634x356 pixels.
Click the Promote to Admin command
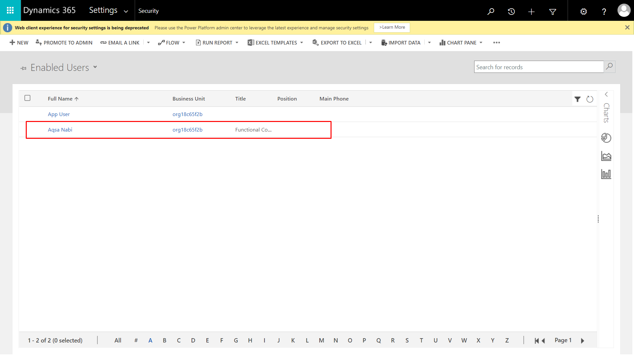point(64,43)
